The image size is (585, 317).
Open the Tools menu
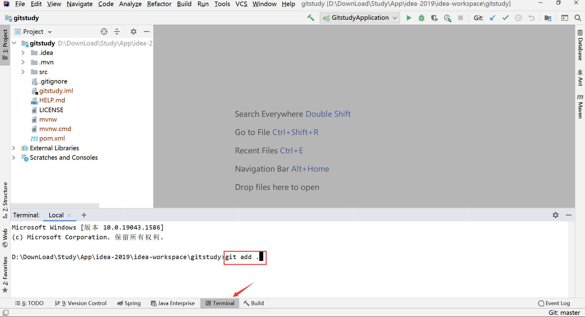(x=222, y=4)
